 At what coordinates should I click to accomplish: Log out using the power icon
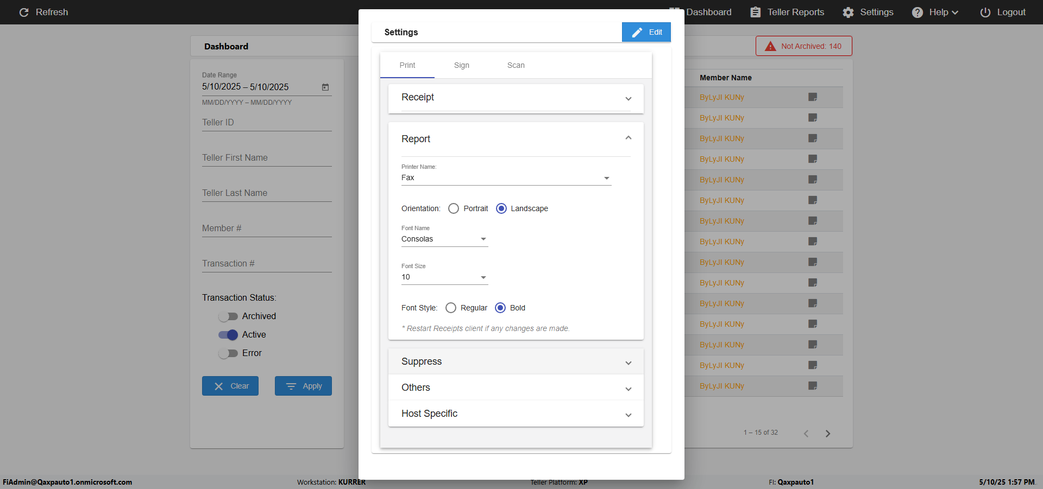click(985, 12)
